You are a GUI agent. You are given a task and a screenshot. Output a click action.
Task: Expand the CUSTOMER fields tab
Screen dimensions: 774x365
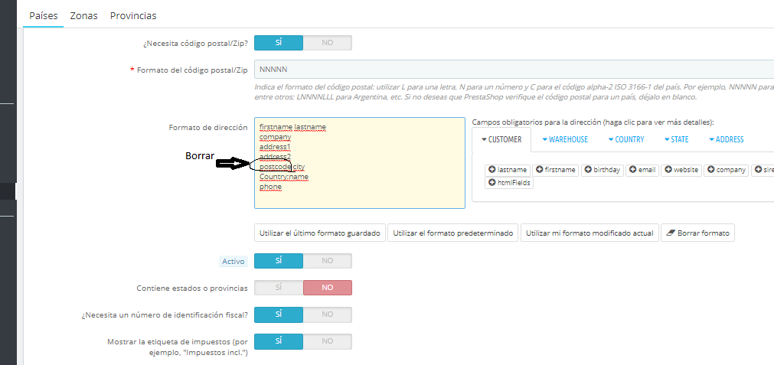[x=501, y=139]
